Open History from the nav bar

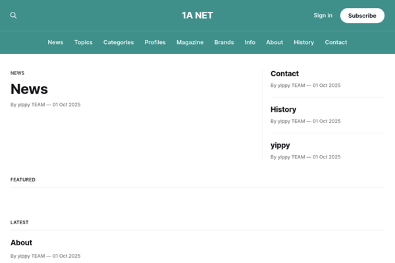pos(303,42)
